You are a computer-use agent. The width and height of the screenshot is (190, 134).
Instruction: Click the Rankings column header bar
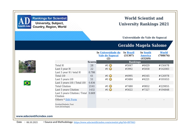(x=135, y=62)
